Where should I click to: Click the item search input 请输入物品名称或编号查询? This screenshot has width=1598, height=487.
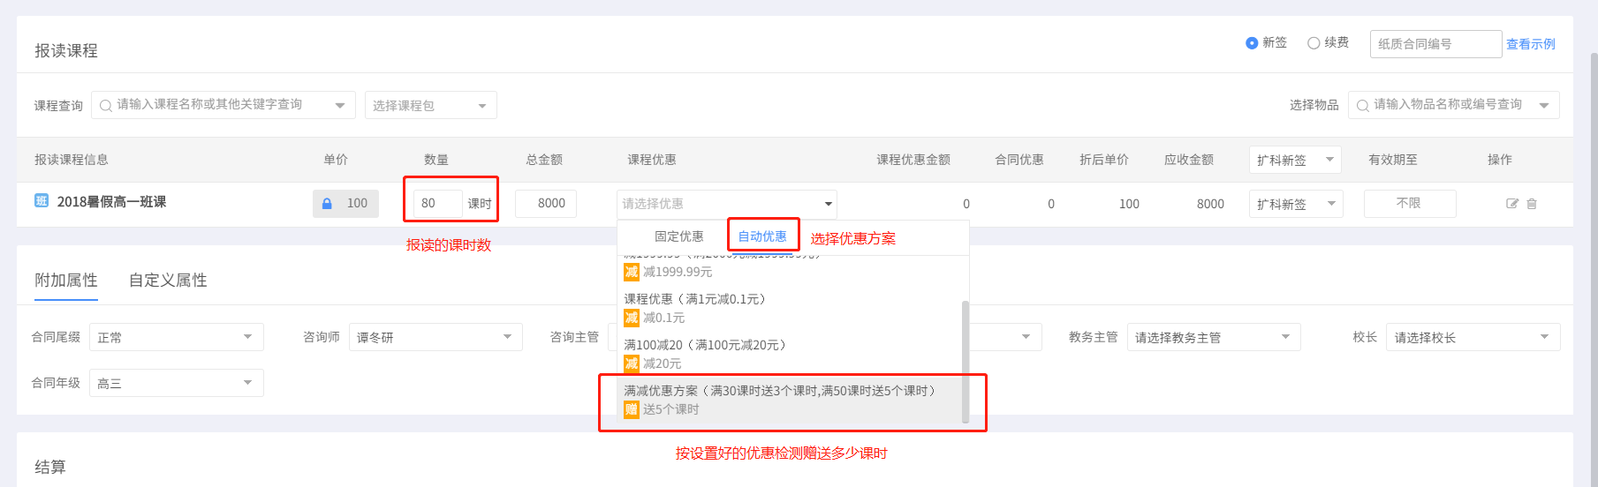[1453, 105]
